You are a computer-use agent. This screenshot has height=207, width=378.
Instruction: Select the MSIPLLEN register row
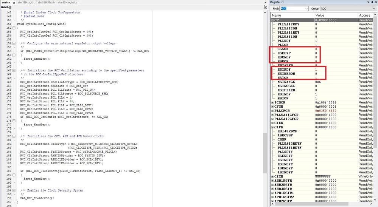click(322, 90)
